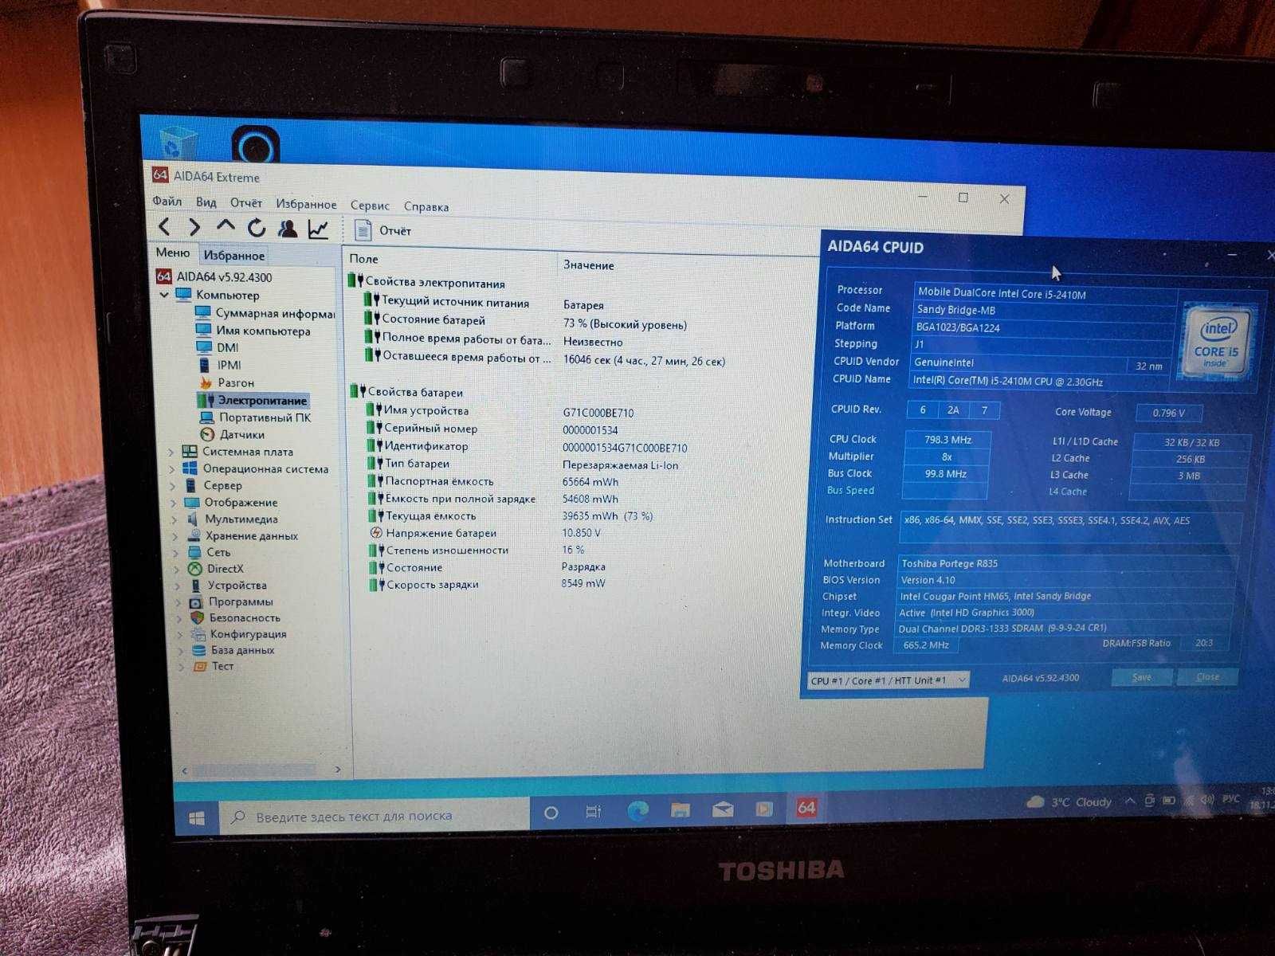Open Task View on taskbar
Viewport: 1275px width, 956px height.
pyautogui.click(x=593, y=812)
